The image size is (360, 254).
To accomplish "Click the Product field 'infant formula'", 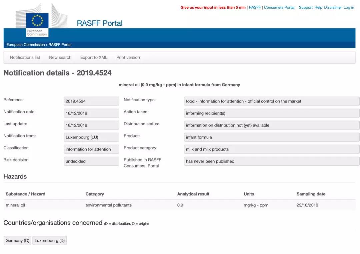I will pyautogui.click(x=272, y=137).
